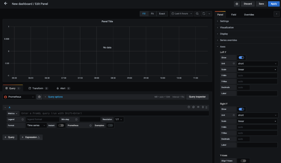This screenshot has height=163, width=281.
Task: Enable the Instant query toggle
Action: (x=61, y=125)
